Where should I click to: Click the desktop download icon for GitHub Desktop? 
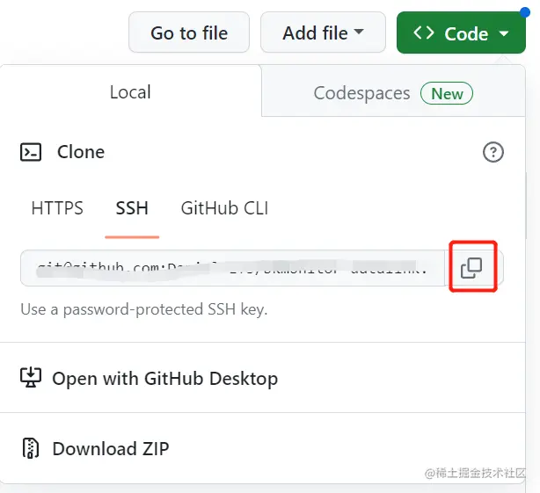tap(31, 378)
